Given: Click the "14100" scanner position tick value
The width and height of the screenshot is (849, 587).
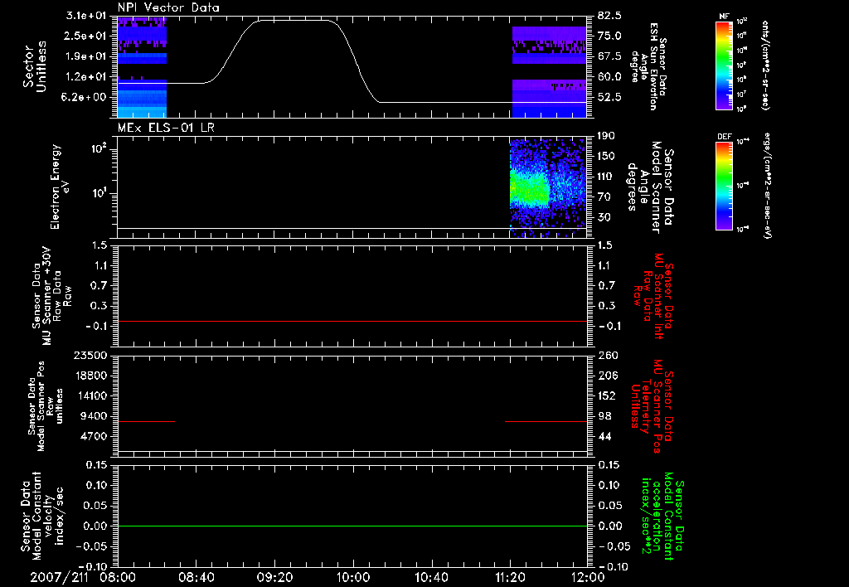Looking at the screenshot, I should click(91, 395).
